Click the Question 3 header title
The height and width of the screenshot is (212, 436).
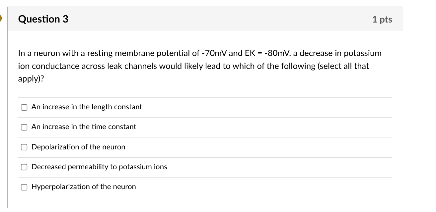[43, 19]
